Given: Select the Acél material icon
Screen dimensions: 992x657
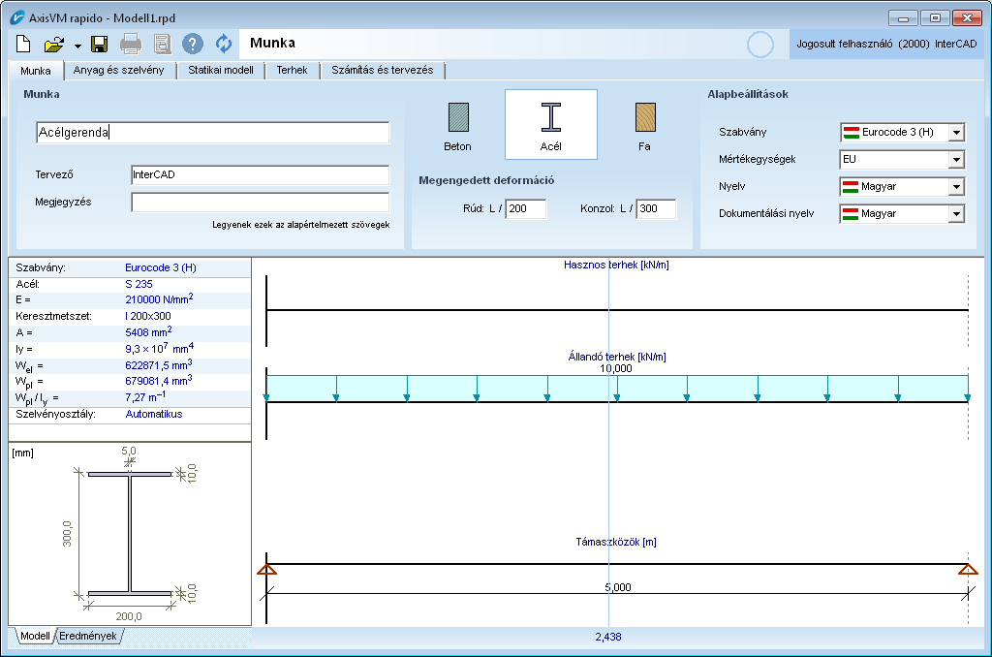Looking at the screenshot, I should point(551,125).
